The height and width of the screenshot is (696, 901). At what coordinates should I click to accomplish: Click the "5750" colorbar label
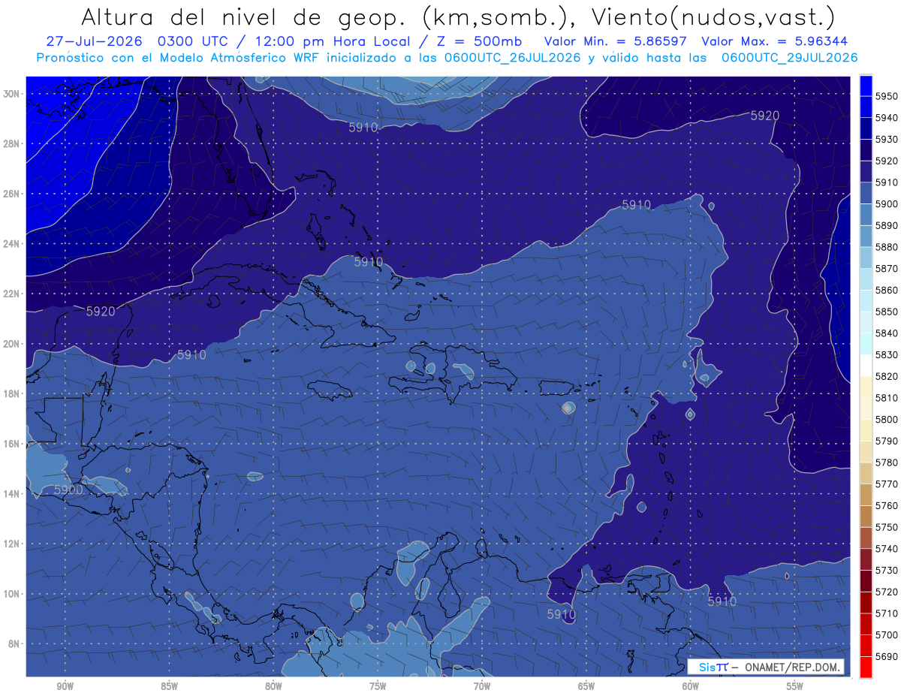point(887,527)
